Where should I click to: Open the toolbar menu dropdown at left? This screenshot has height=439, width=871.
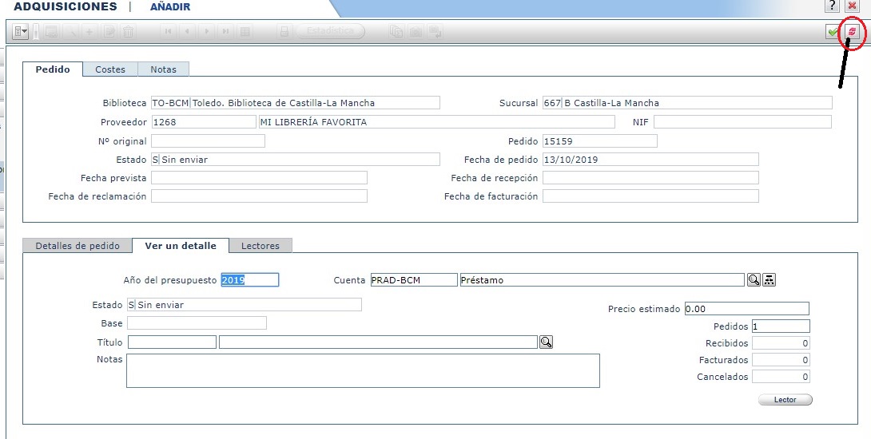21,32
